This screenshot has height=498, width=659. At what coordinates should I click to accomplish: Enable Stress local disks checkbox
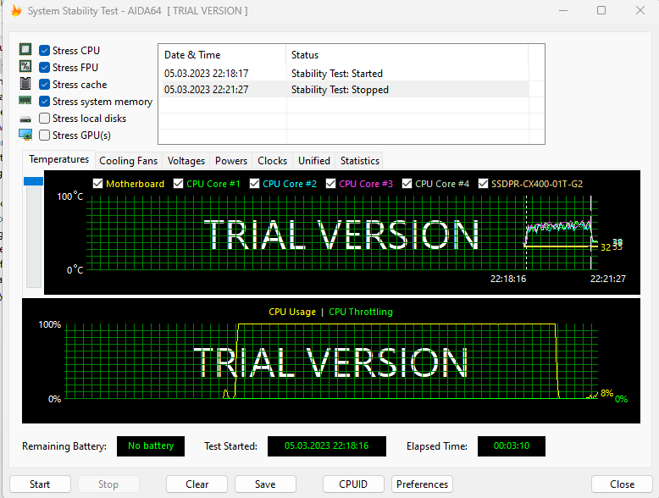(x=44, y=119)
